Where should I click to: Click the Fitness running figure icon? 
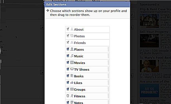pyautogui.click(x=72, y=96)
